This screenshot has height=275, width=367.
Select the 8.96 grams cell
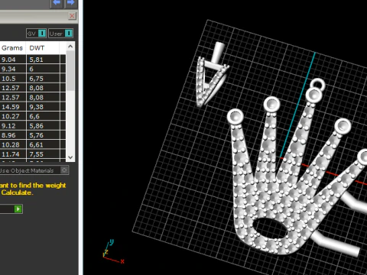pos(13,135)
